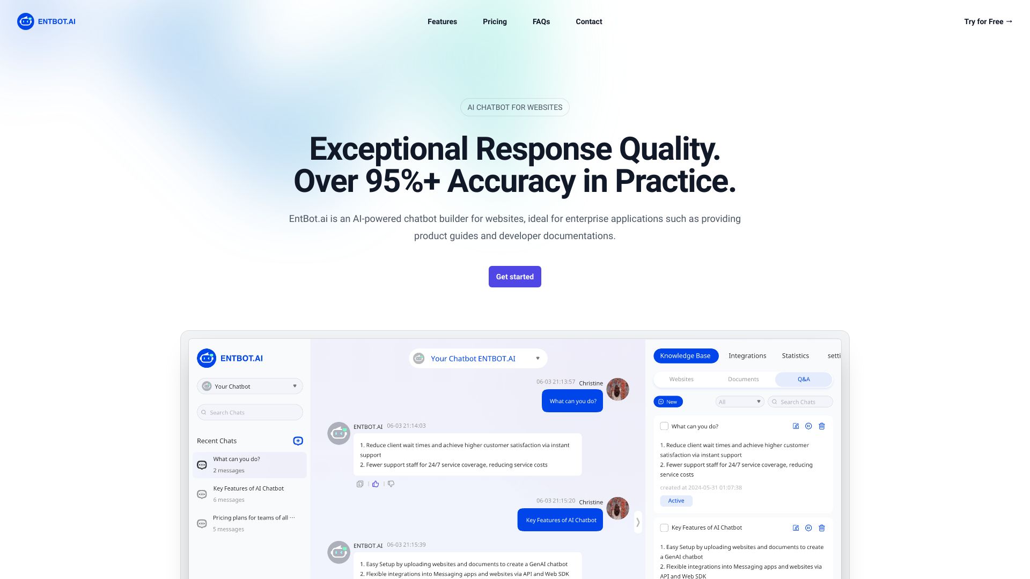
Task: Open the chatbot options menu via arrow
Action: 537,358
